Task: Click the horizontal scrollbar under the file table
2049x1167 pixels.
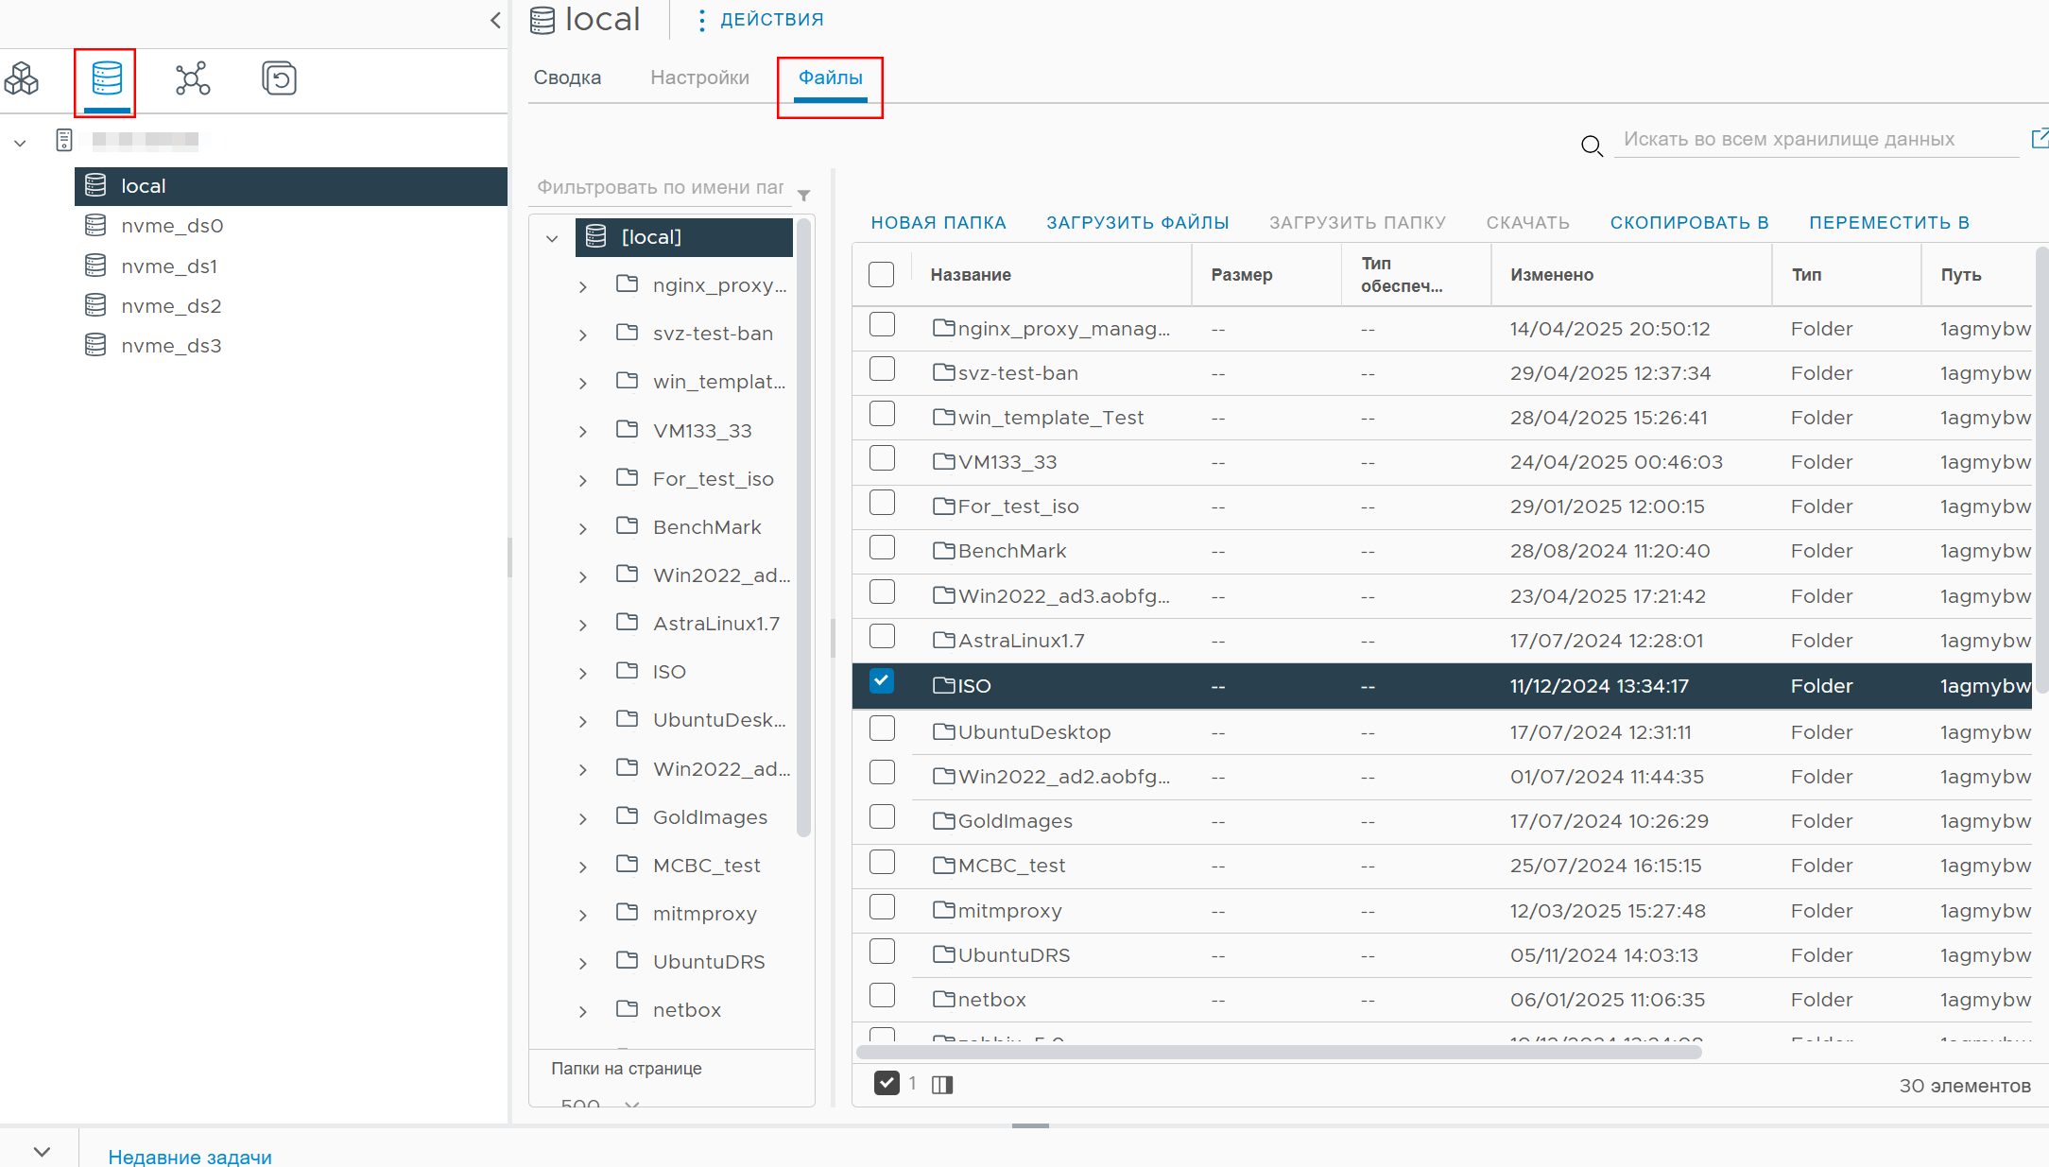Action: pos(1279,1052)
